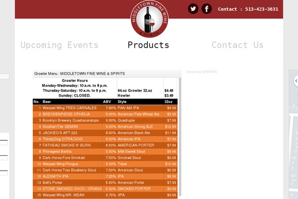Go to Upcoming Events page
This screenshot has width=298, height=199.
[60, 45]
